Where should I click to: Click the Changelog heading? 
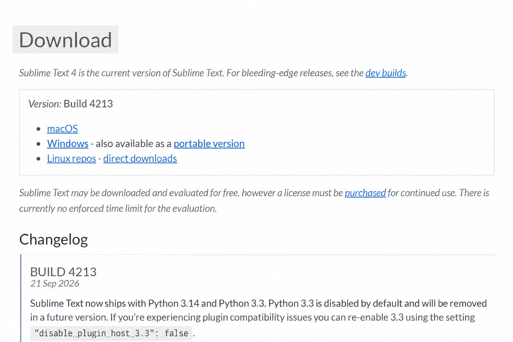tap(54, 239)
